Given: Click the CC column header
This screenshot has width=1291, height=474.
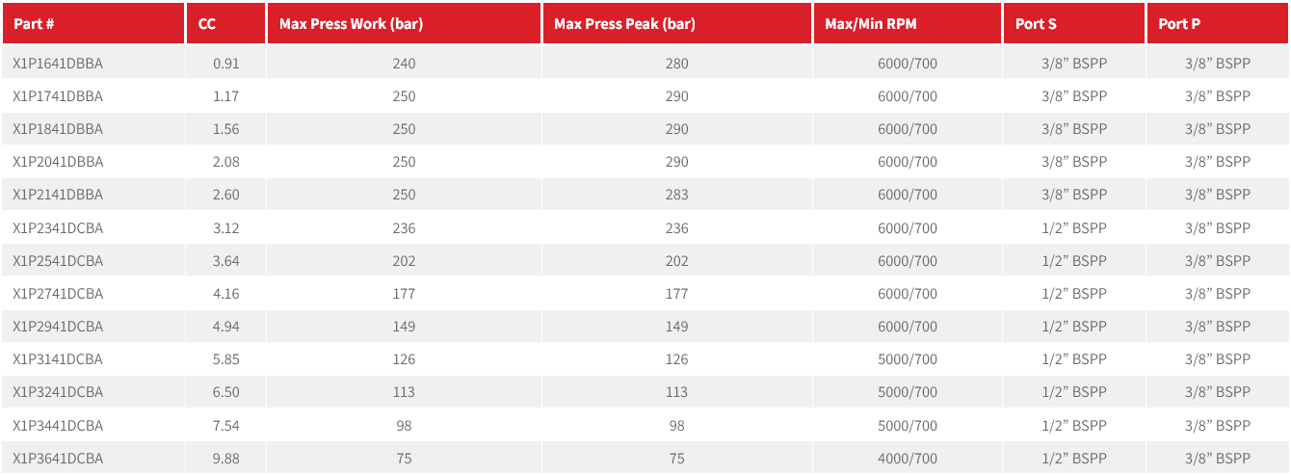Looking at the screenshot, I should [206, 24].
